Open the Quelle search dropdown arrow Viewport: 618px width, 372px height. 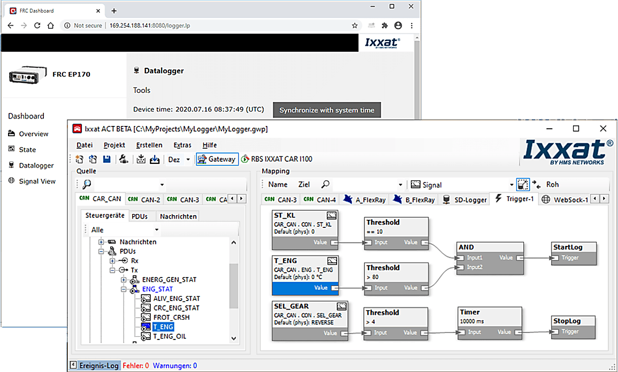tap(162, 185)
